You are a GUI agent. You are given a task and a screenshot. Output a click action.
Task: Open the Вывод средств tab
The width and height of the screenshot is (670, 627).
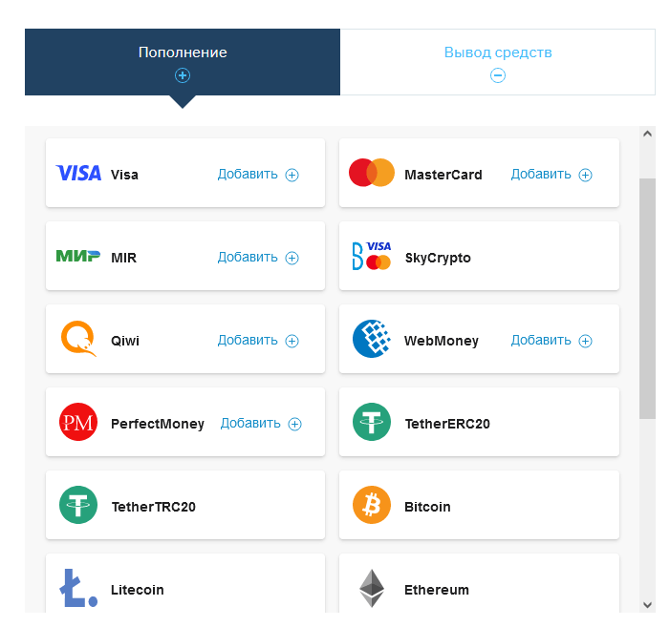coord(497,61)
